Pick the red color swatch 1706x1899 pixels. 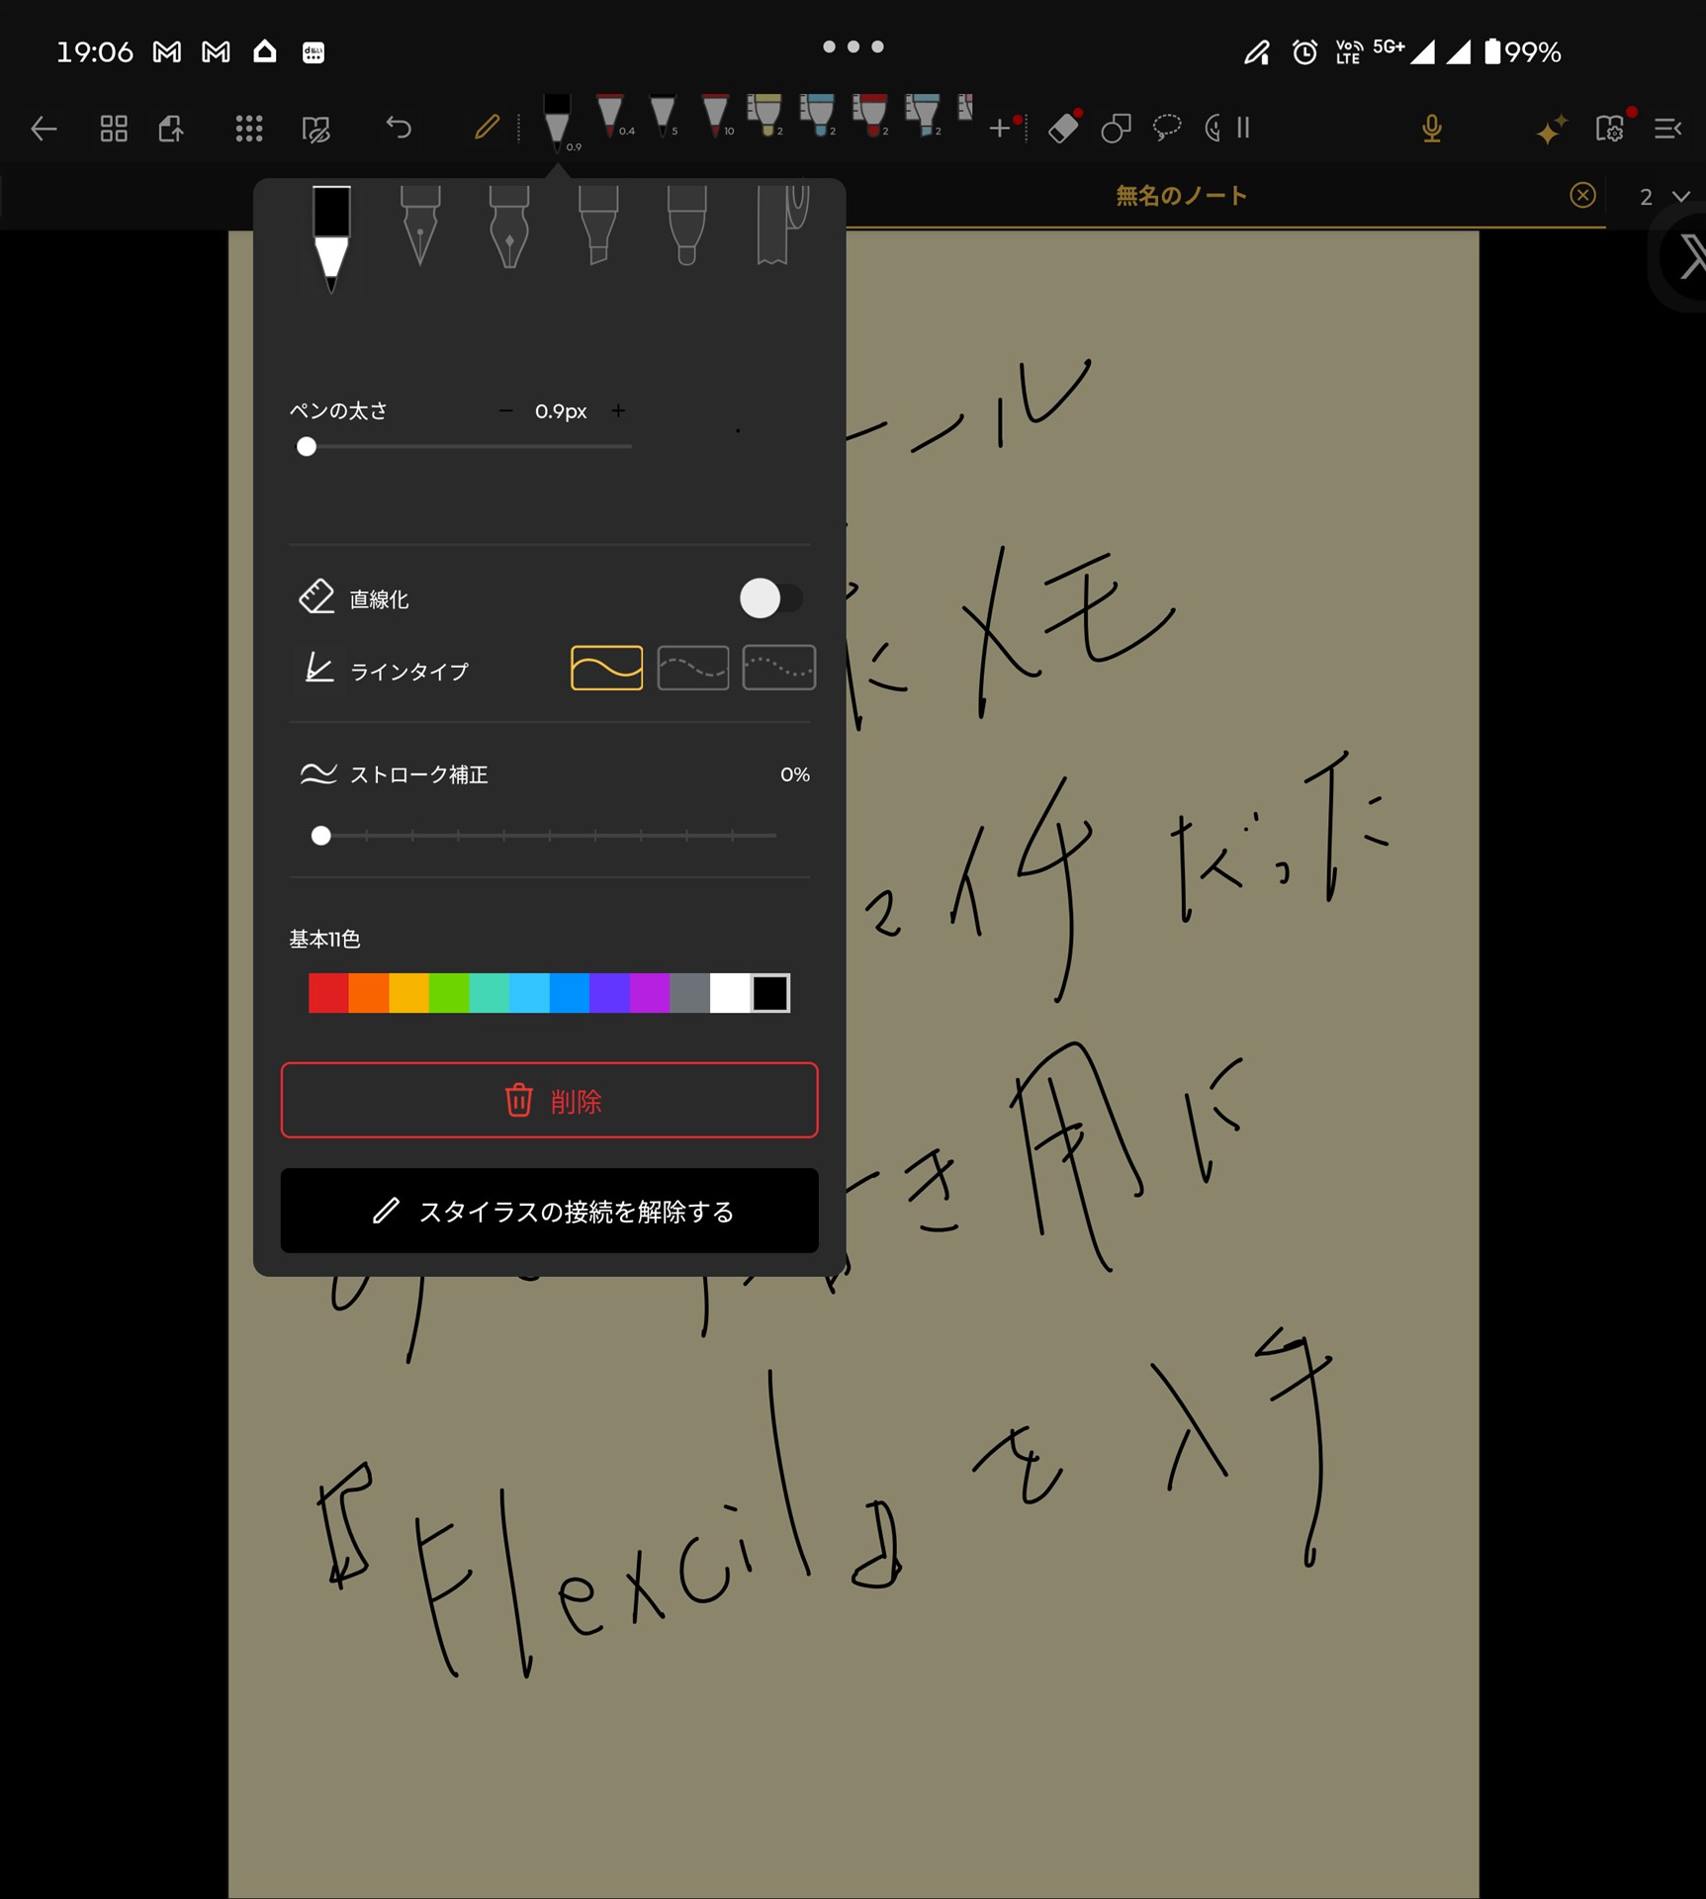328,993
